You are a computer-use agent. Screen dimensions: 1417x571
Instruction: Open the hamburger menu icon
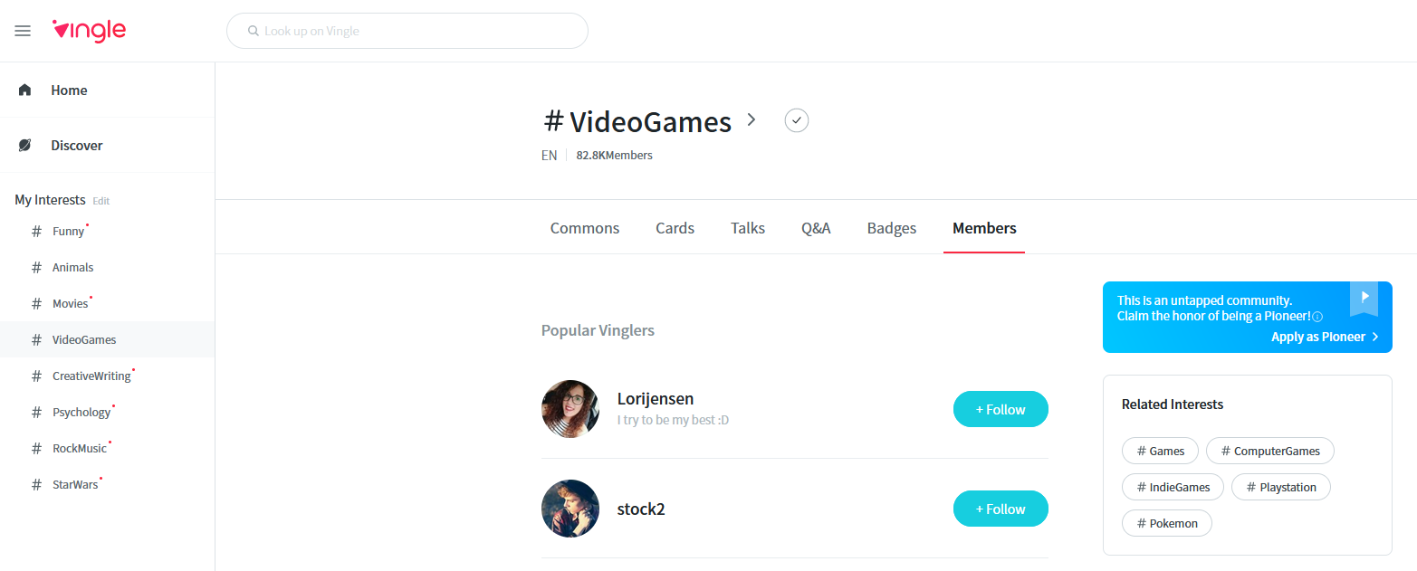[x=23, y=31]
